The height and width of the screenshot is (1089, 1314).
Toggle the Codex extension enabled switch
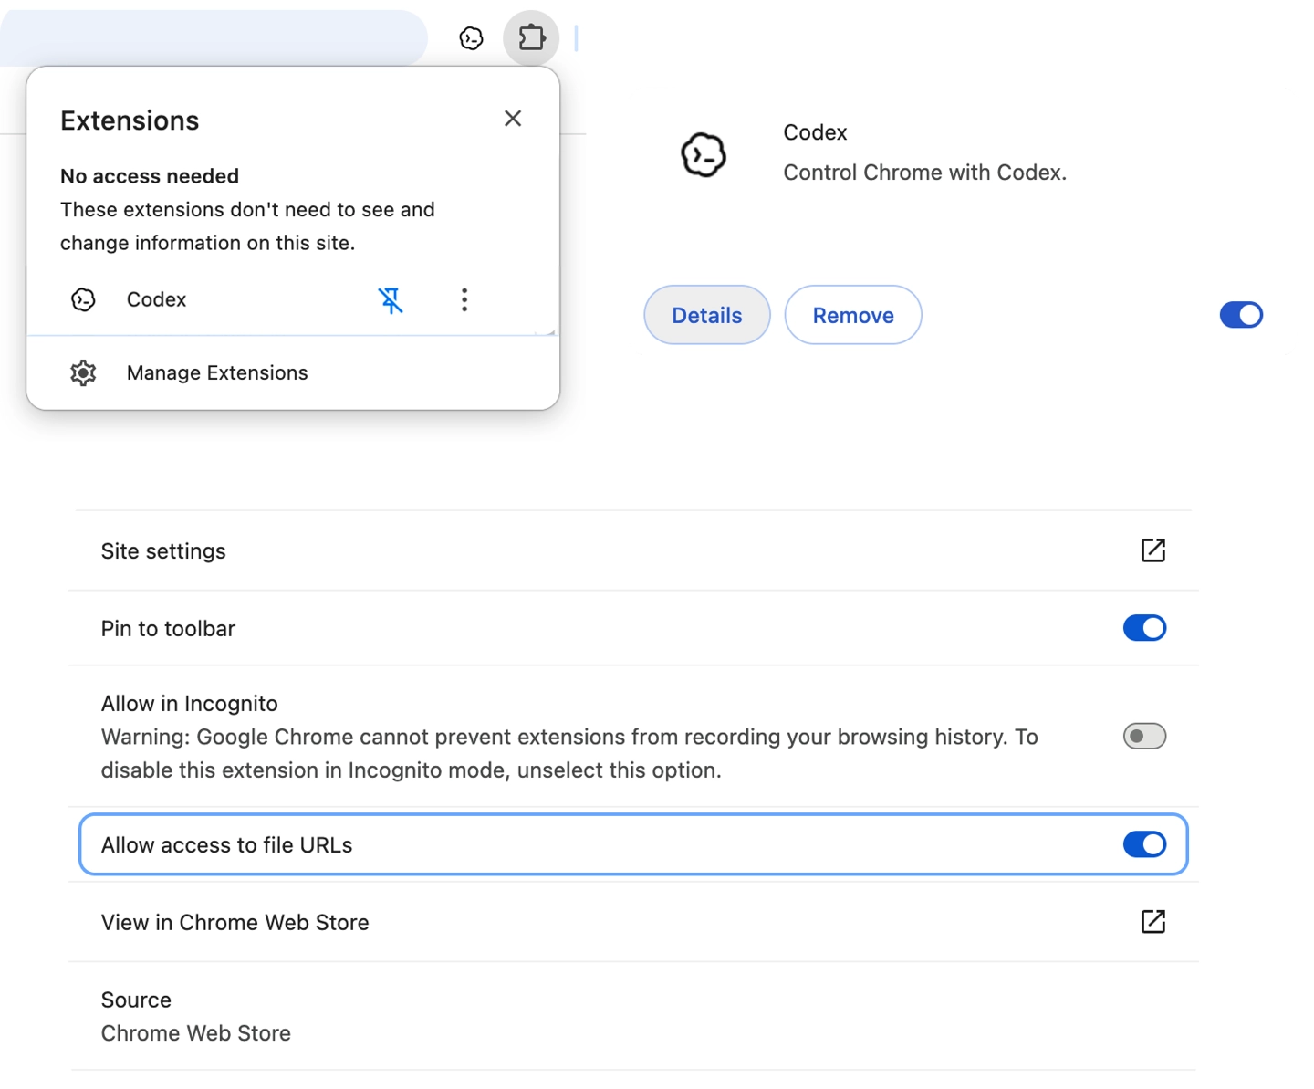1241,315
